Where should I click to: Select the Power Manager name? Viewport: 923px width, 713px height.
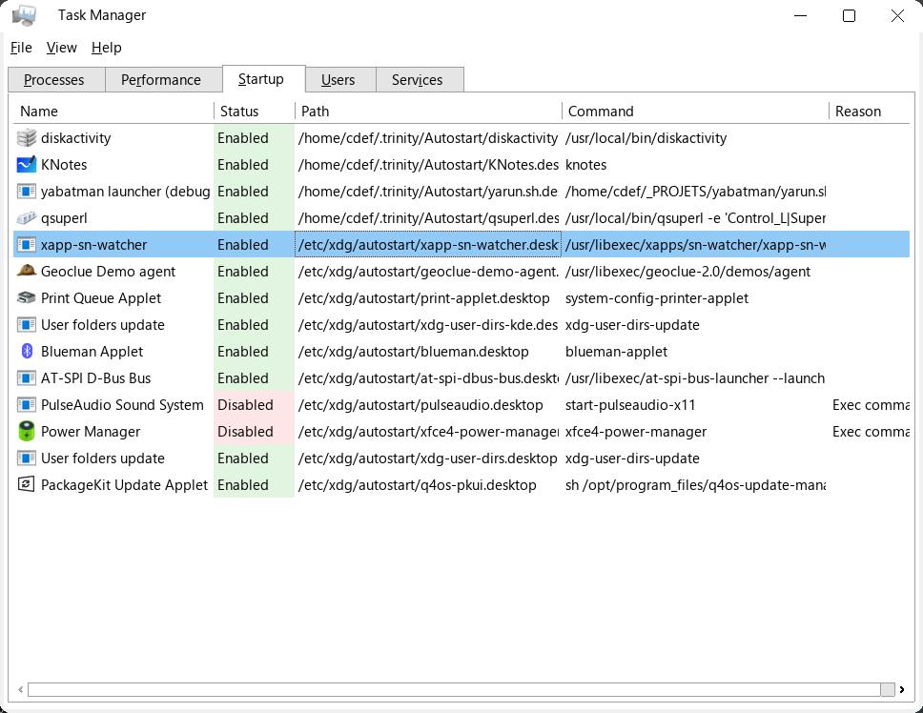[x=91, y=431]
